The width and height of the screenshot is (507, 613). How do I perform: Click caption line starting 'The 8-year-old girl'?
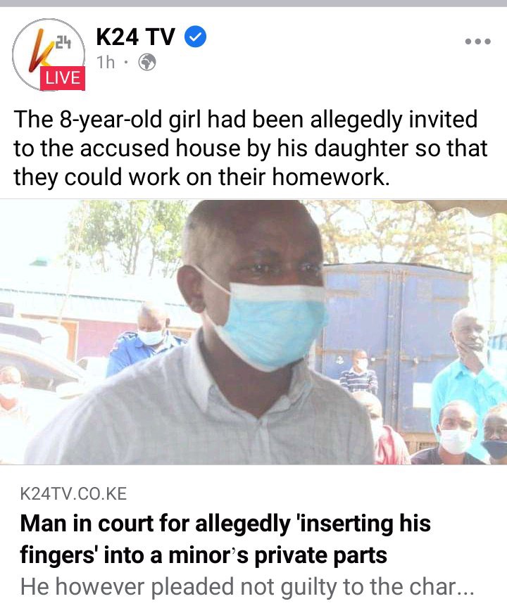coord(246,119)
